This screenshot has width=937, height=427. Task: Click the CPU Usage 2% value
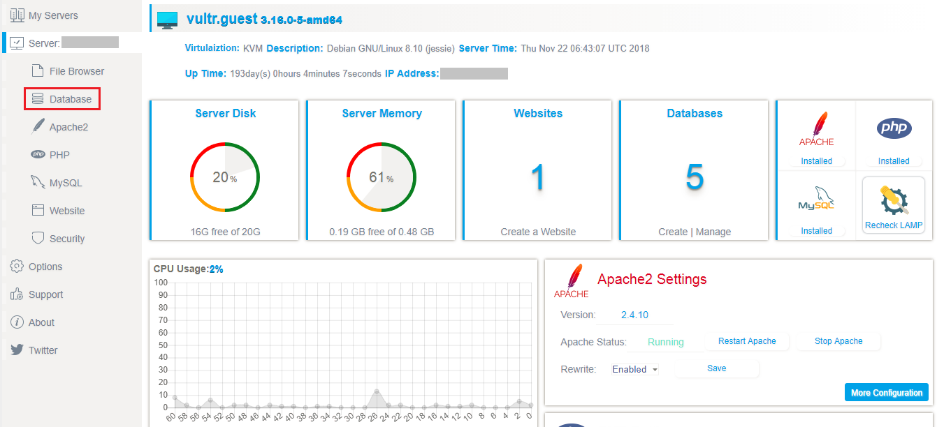tap(216, 269)
